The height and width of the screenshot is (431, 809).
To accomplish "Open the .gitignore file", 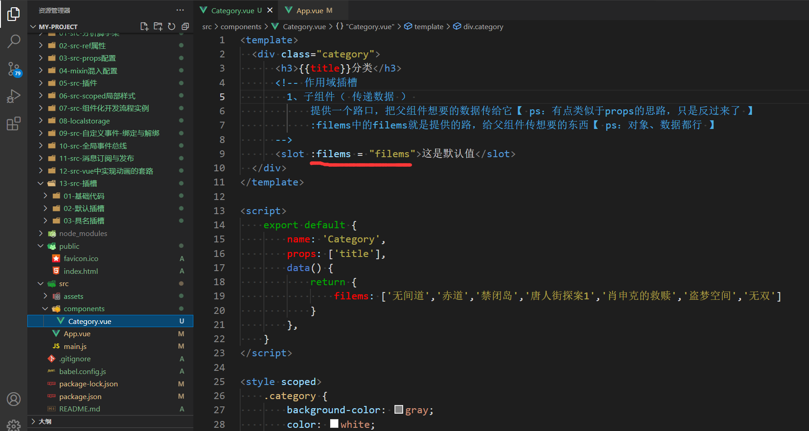I will (110, 359).
